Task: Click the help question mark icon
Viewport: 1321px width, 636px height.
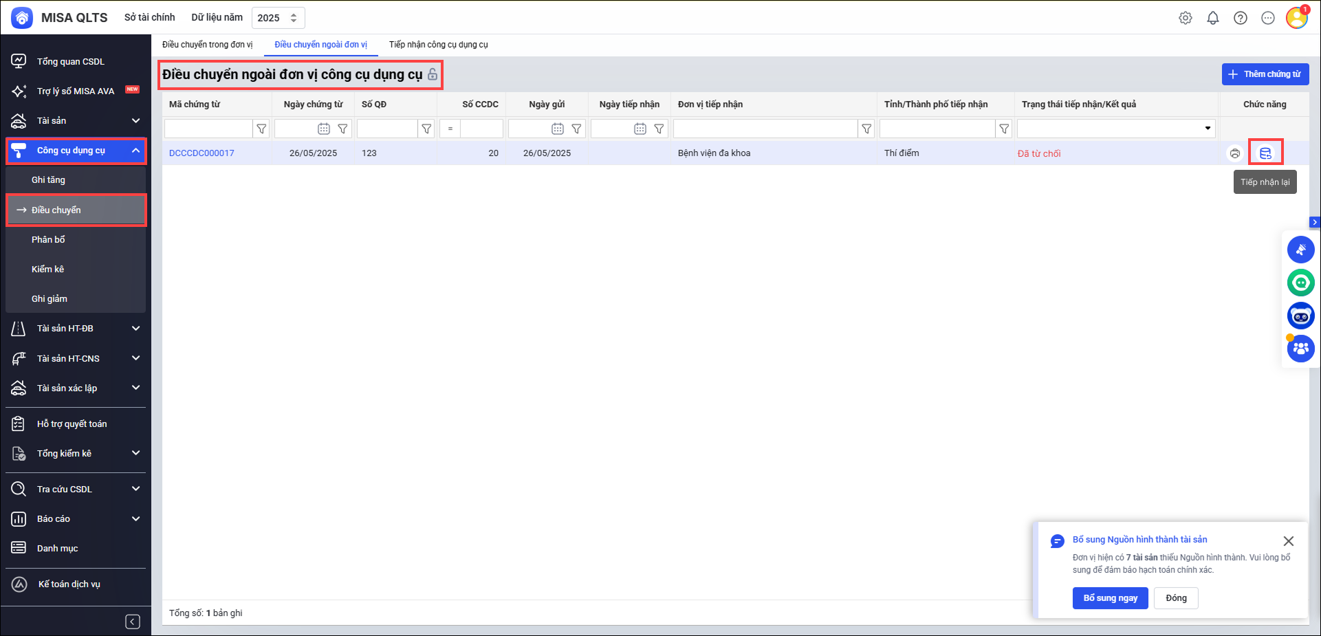Action: click(1241, 19)
